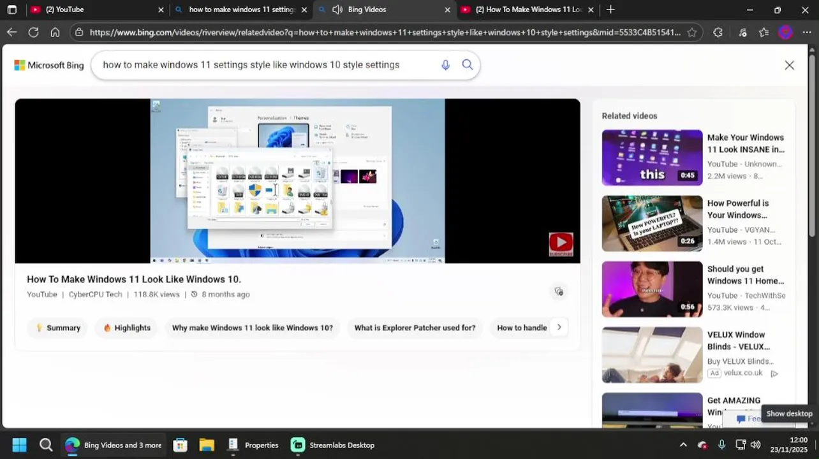Open 'How Powerful is Your Windows' thumbnail
Screen dimensions: 819x459
[x=652, y=223]
